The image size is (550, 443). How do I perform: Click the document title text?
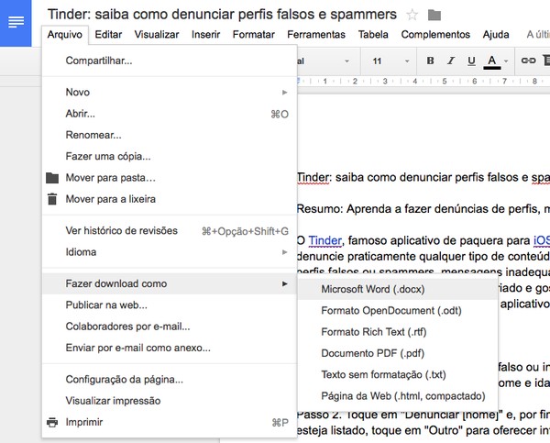click(222, 15)
